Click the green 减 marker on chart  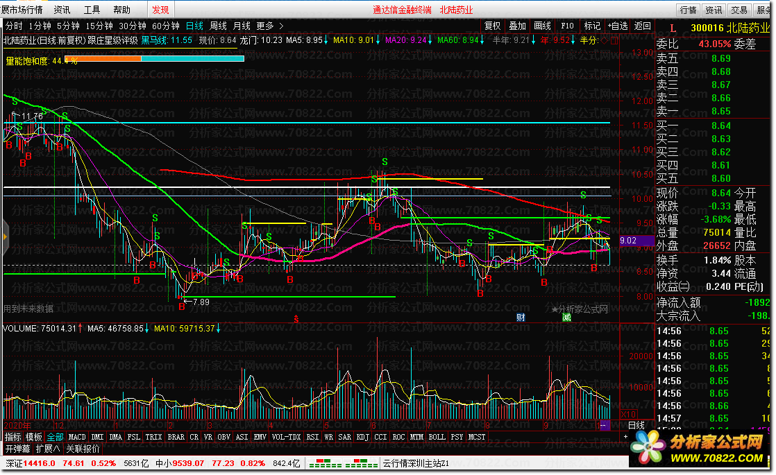pyautogui.click(x=566, y=318)
